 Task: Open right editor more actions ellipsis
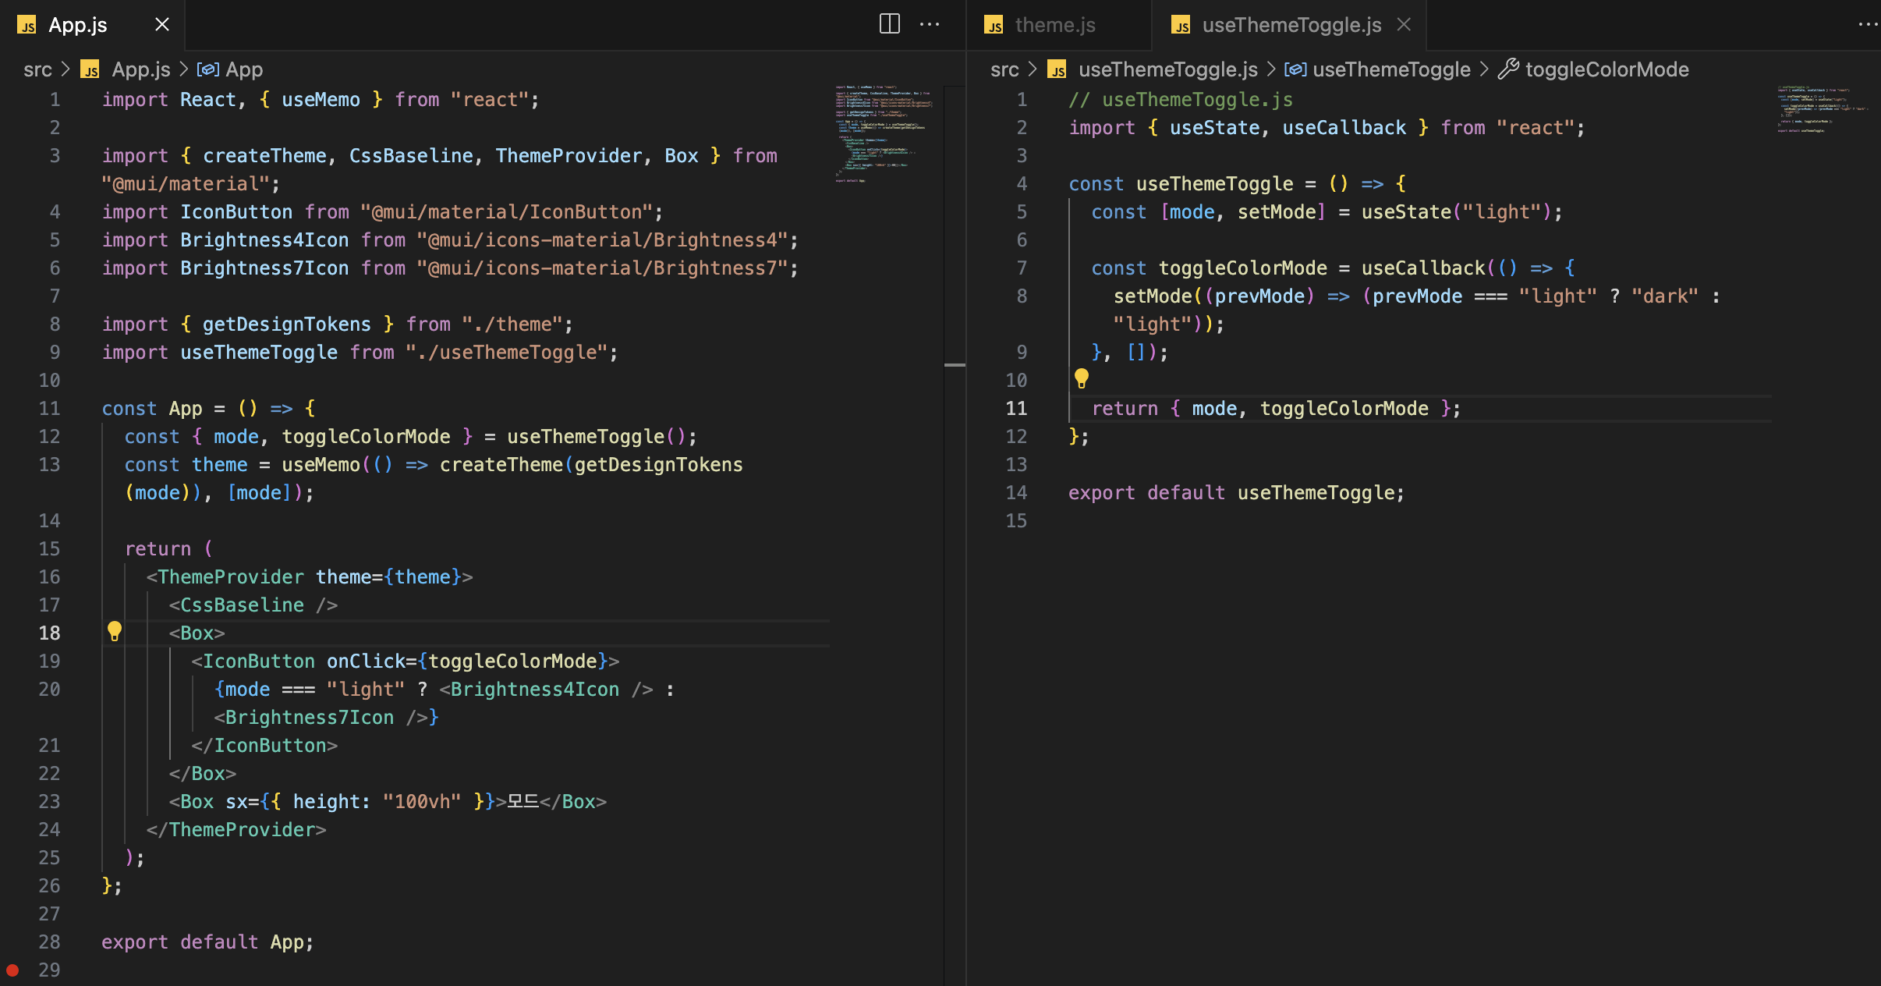1868,24
